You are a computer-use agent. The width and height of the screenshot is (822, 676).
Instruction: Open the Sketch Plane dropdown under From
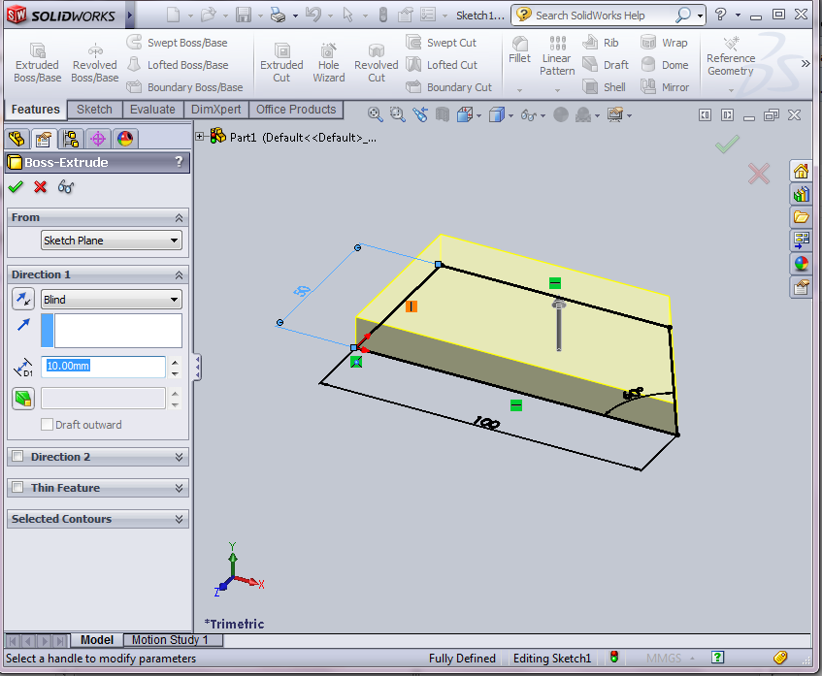pos(111,240)
